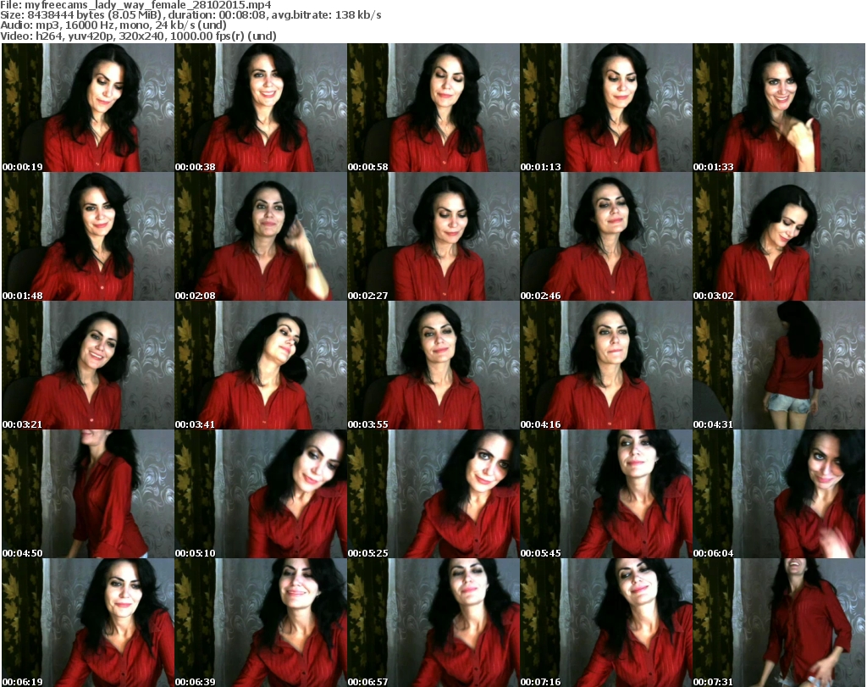Open the frame timestamped 00:02:27
Image resolution: width=867 pixels, height=687 pixels.
pos(433,236)
